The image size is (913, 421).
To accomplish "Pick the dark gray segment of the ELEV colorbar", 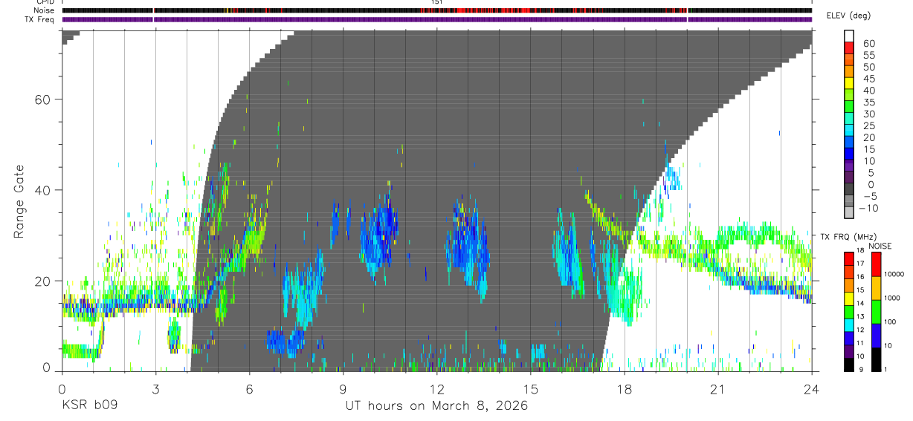I will [849, 190].
